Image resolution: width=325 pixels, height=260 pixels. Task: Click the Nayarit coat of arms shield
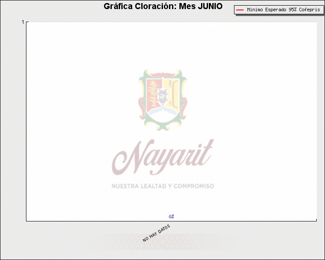[x=162, y=100]
